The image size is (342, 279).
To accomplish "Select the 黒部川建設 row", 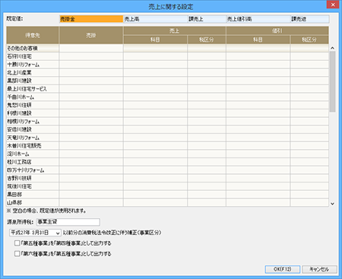I will 167,81.
